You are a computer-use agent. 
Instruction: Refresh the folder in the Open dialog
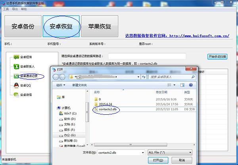pos(144,77)
